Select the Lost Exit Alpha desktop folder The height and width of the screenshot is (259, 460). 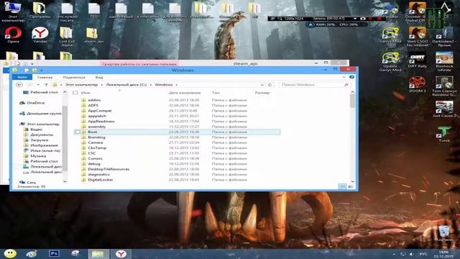[x=67, y=37]
